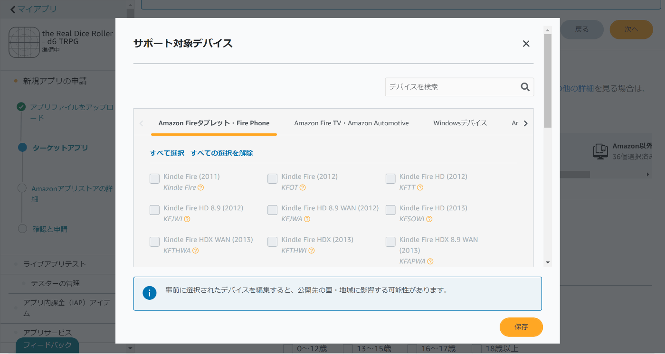Open help icon next to KFAPWA

[430, 261]
